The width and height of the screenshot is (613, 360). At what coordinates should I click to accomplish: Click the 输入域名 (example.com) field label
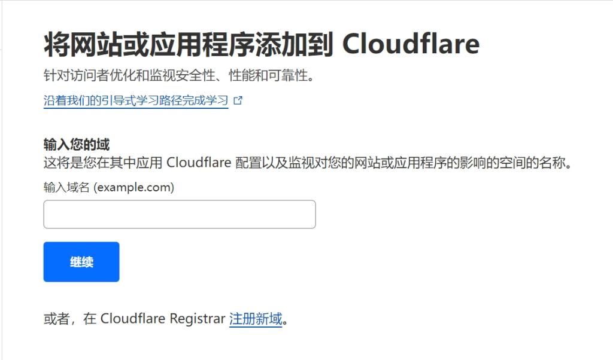[109, 187]
